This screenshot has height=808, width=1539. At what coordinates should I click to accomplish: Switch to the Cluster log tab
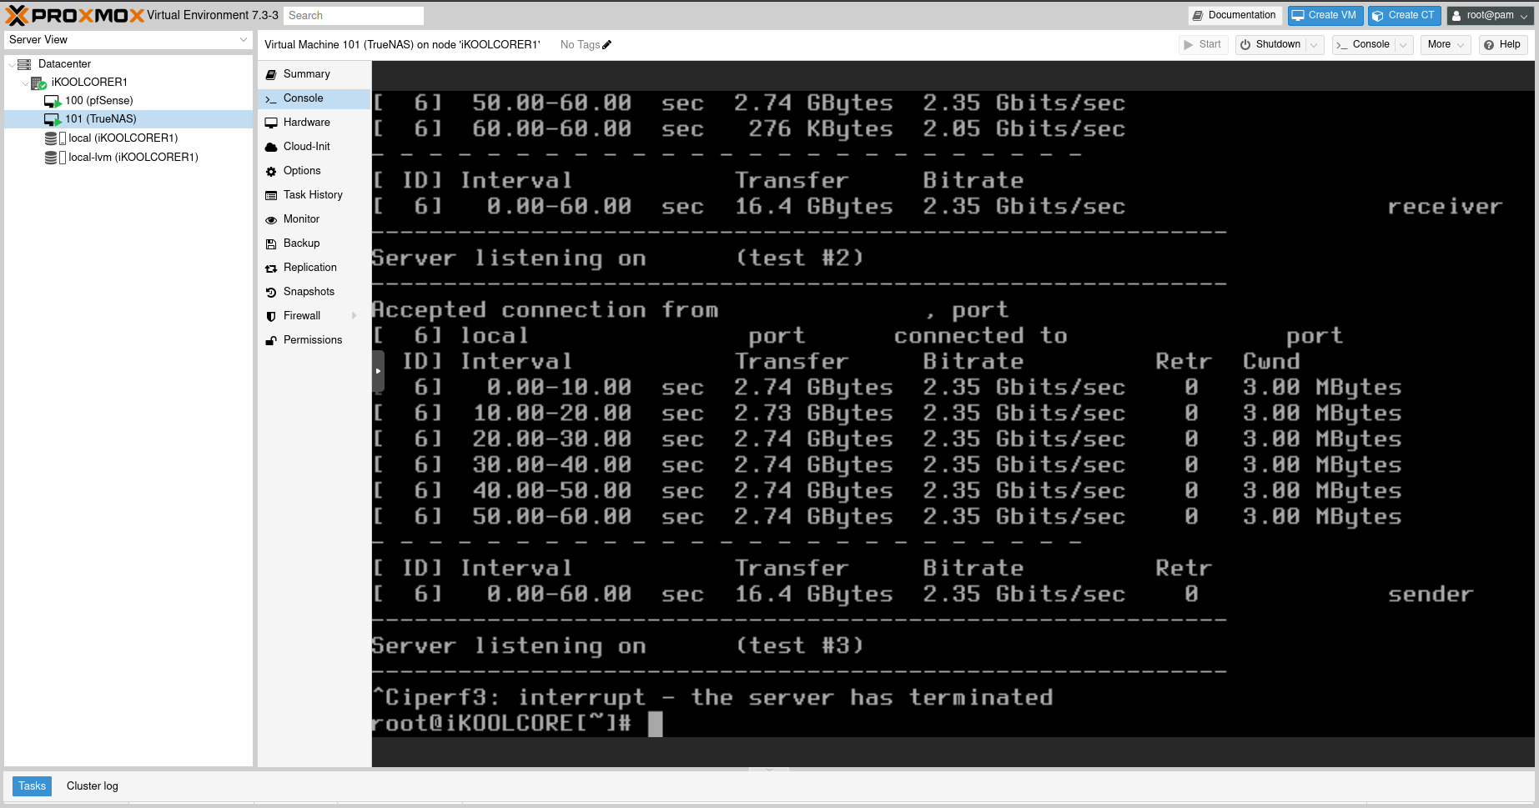93,786
